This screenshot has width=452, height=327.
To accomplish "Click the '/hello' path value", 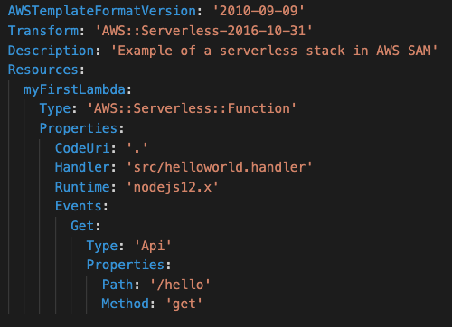I will click(180, 285).
